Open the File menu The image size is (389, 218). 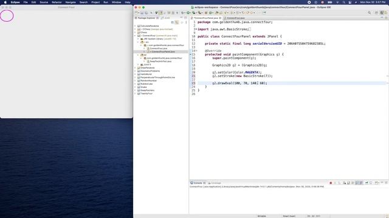tap(26, 2)
